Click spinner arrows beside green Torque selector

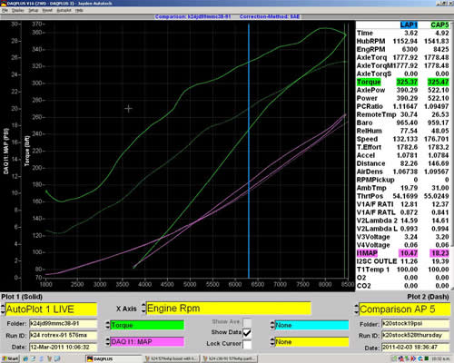click(x=108, y=325)
